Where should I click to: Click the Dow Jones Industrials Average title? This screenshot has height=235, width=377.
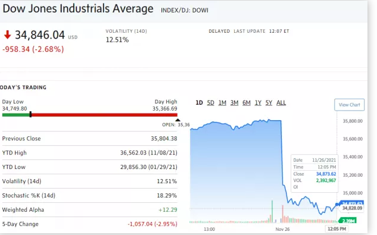coord(78,9)
